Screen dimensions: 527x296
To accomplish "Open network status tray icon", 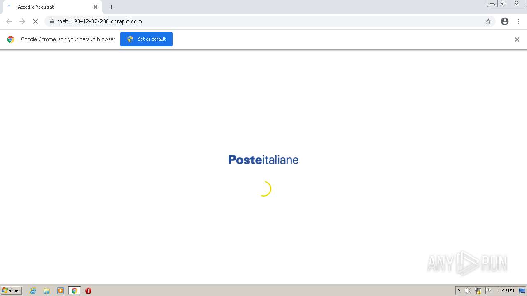I will click(478, 291).
